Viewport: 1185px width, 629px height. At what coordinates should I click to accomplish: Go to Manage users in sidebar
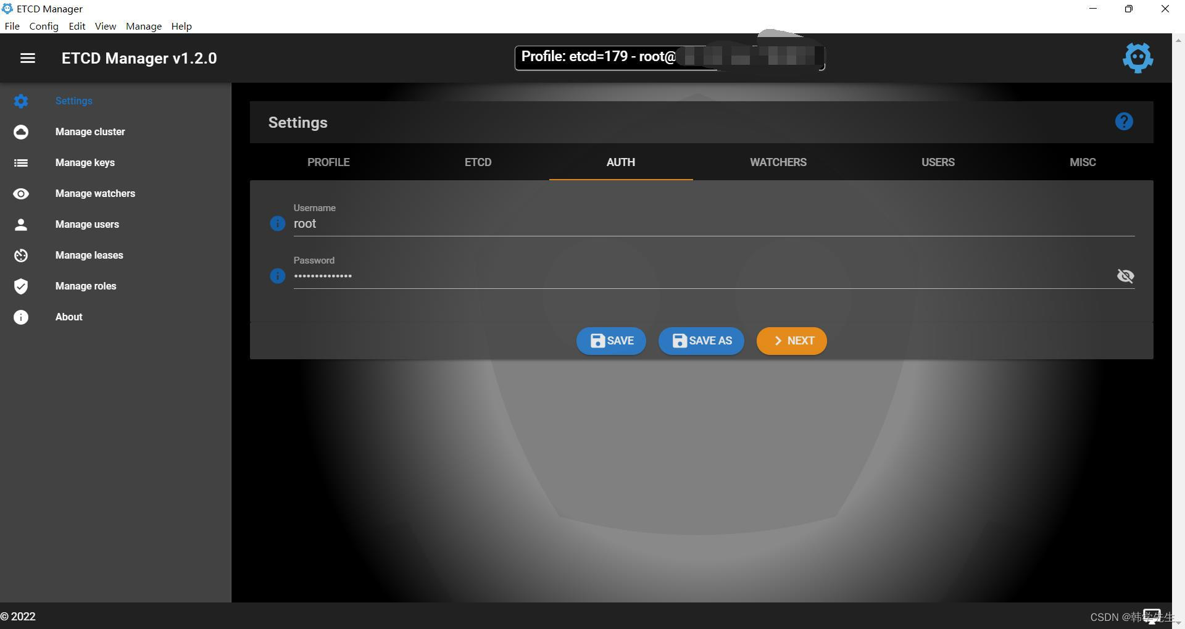87,224
